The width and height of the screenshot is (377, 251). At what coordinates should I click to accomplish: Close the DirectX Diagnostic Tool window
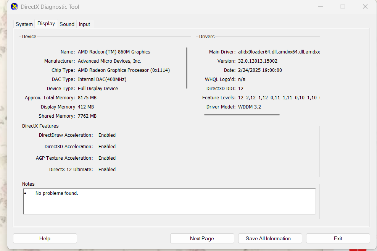[365, 6]
